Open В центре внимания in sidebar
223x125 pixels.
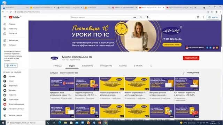(x=16, y=104)
